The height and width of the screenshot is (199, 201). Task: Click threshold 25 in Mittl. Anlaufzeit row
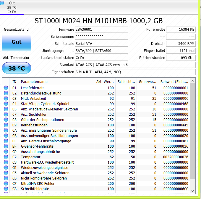154,99
